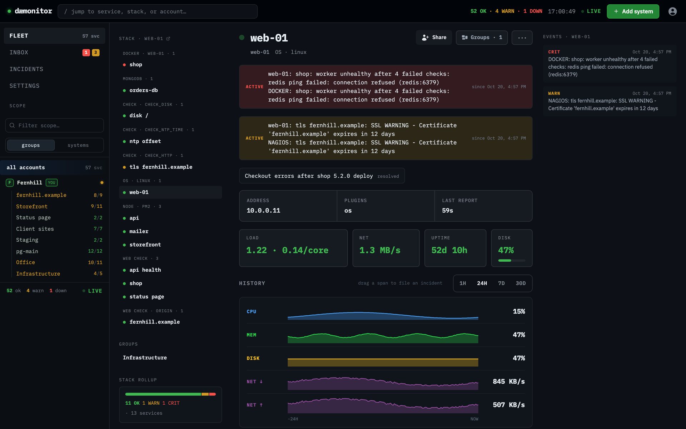The height and width of the screenshot is (429, 686).
Task: Click the stack rollup status bar
Action: (x=170, y=394)
